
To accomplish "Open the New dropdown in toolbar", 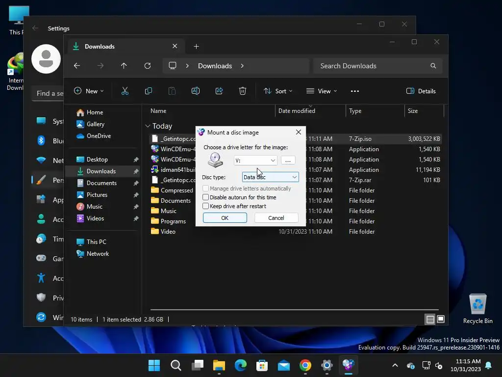I will pos(89,91).
